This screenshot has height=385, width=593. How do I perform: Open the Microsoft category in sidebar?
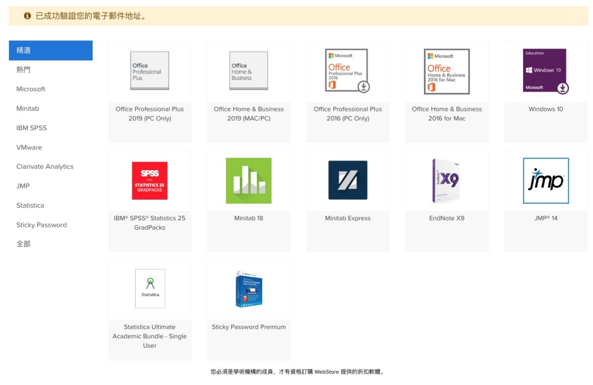coord(31,89)
